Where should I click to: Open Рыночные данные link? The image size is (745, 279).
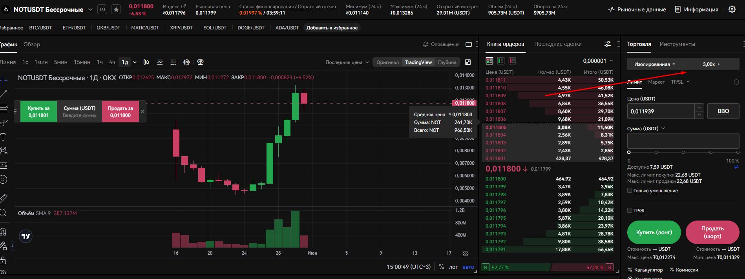tap(637, 9)
